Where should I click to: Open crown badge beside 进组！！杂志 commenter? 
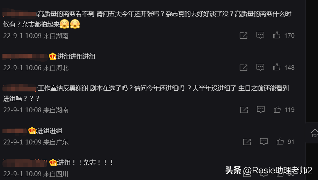click(x=53, y=163)
